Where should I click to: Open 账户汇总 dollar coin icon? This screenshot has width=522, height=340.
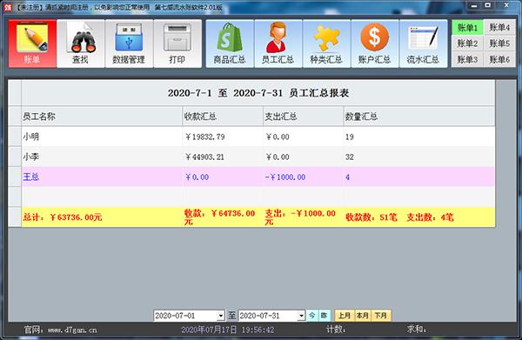374,43
